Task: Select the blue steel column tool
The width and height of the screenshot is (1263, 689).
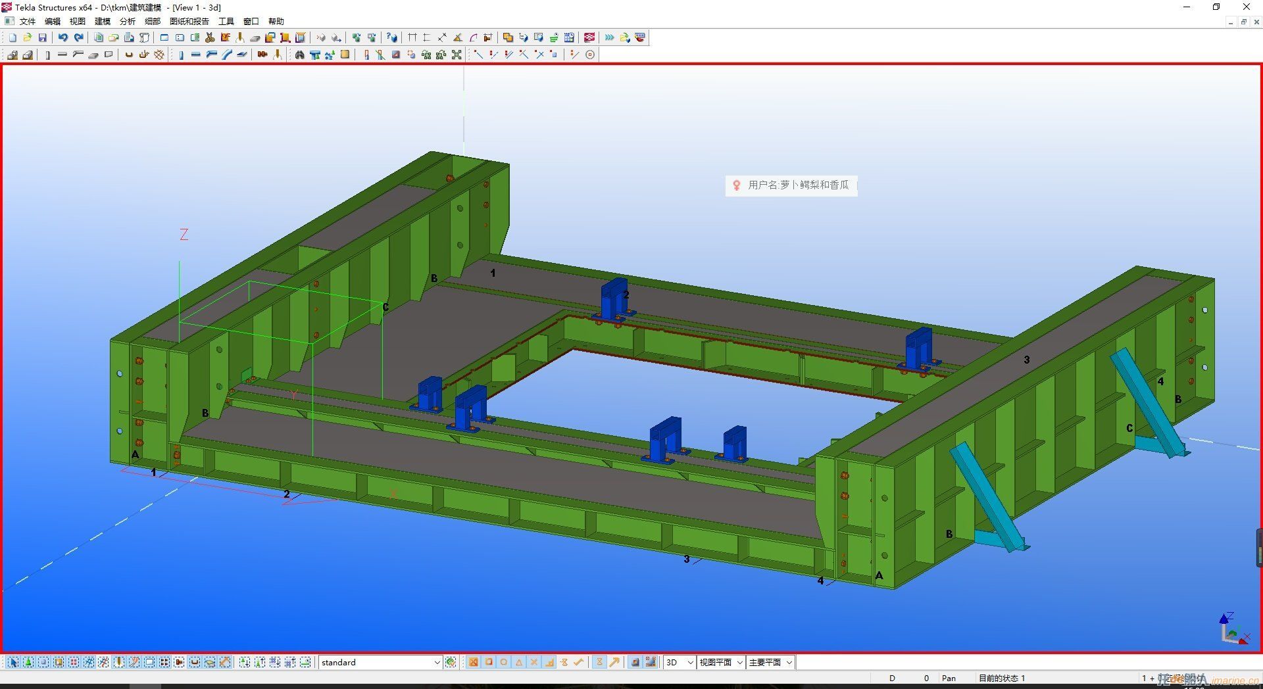Action: click(181, 55)
